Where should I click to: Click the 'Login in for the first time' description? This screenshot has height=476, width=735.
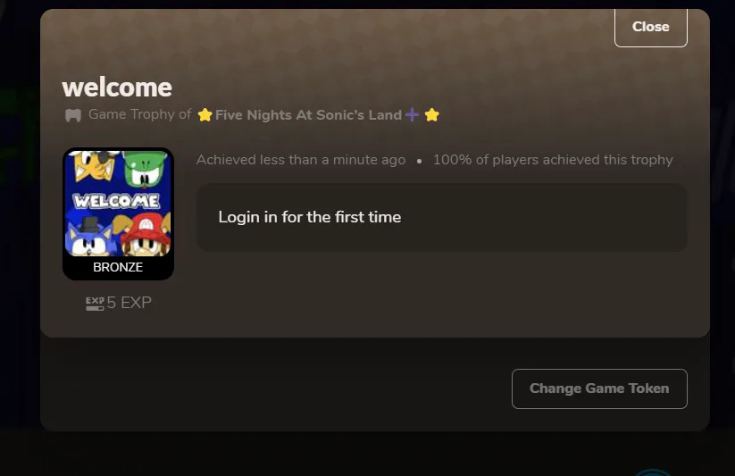click(x=310, y=217)
